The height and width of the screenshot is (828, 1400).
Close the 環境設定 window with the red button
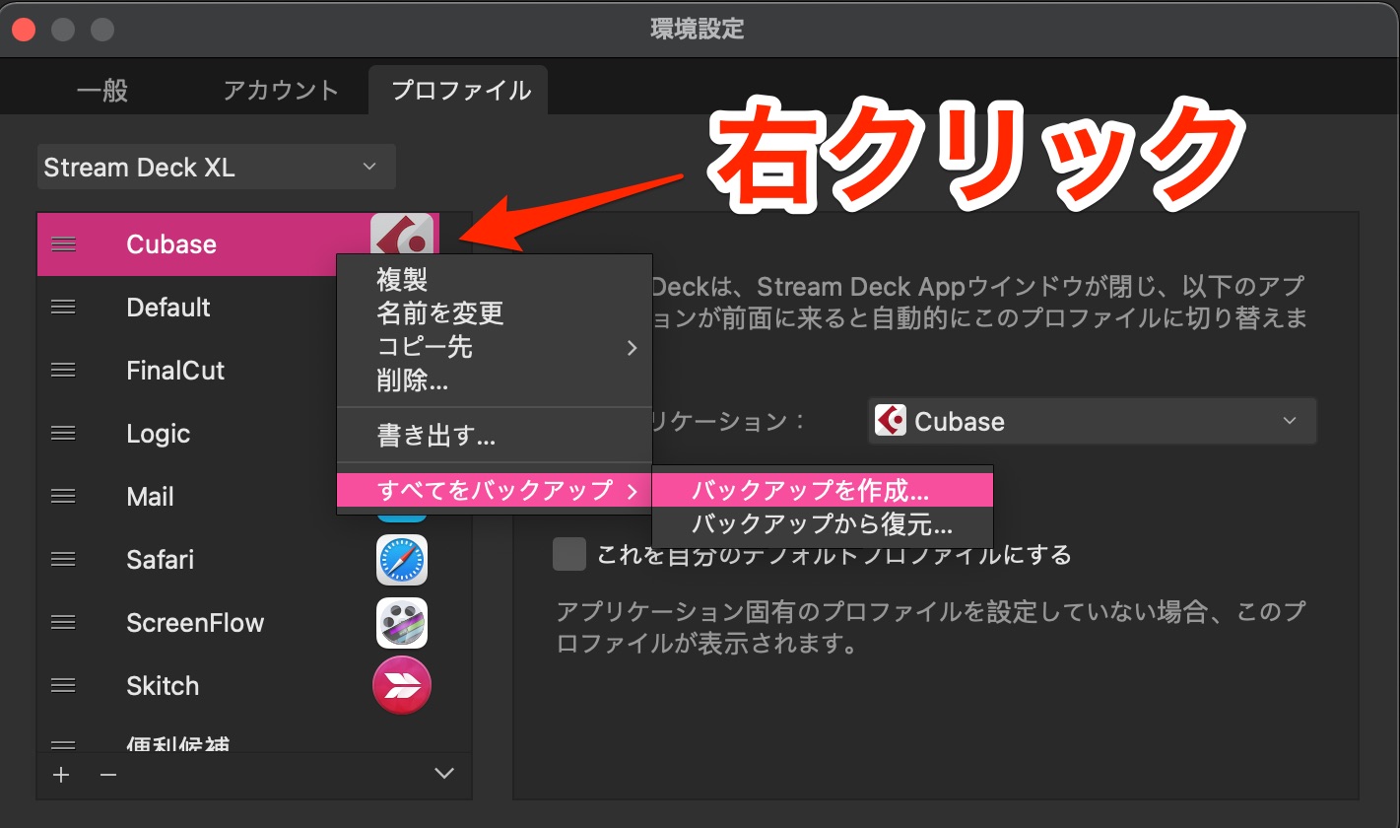click(x=24, y=30)
